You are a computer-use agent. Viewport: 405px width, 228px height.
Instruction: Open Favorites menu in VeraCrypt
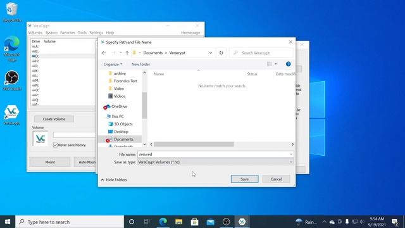coord(68,32)
